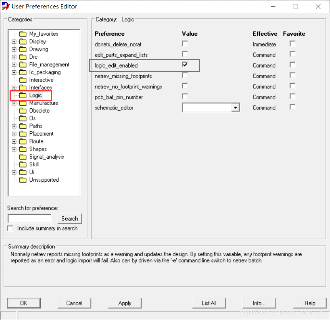Mark netrev_missing_footprints as favorite

tap(293, 76)
